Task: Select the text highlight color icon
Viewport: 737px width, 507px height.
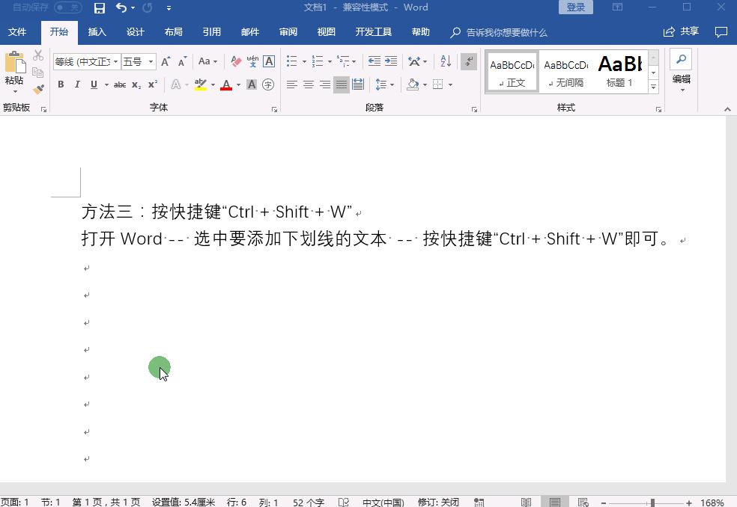Action: [x=199, y=84]
